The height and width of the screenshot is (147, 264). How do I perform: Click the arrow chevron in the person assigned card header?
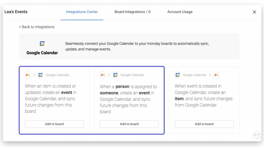(x=109, y=75)
